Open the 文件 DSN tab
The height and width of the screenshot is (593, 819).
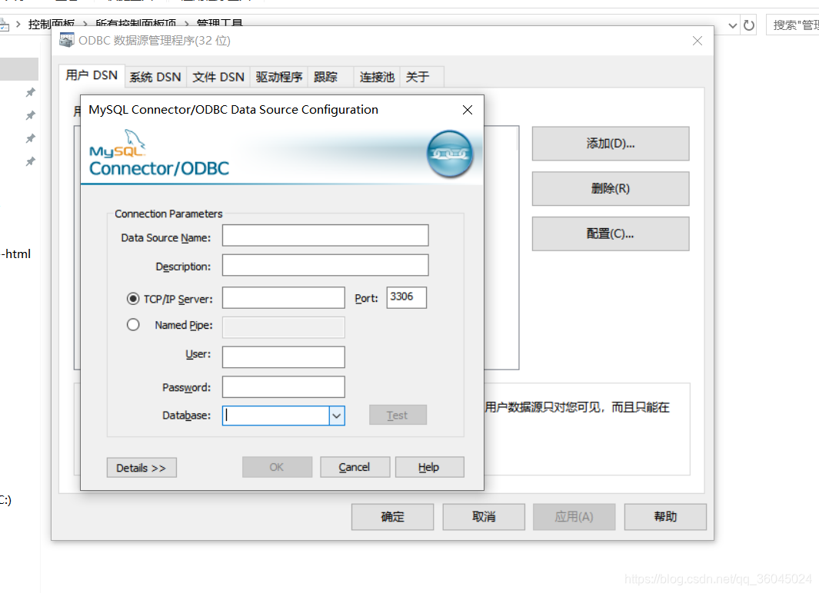pos(218,77)
